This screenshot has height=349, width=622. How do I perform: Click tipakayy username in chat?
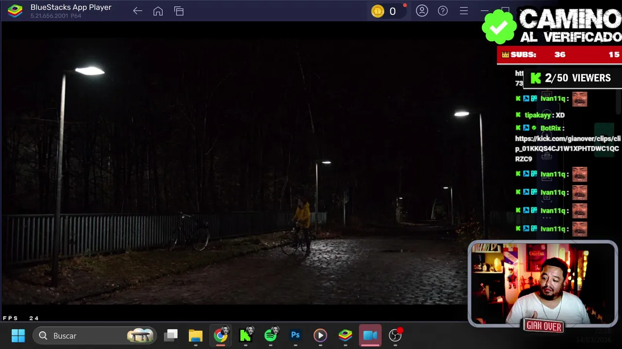(x=537, y=115)
